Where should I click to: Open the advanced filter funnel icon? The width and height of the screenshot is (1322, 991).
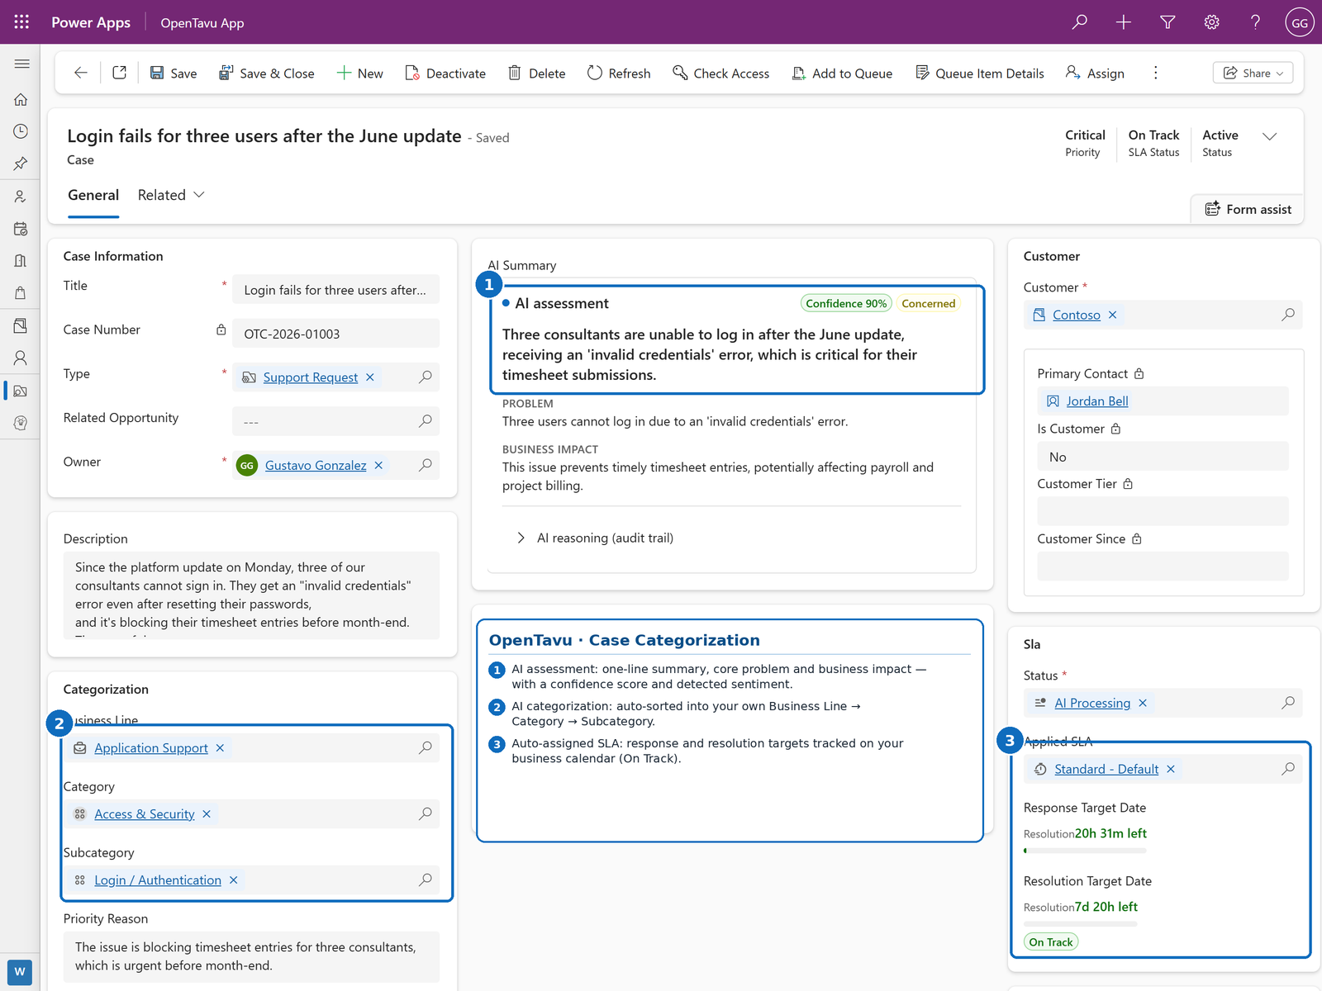[x=1167, y=22]
